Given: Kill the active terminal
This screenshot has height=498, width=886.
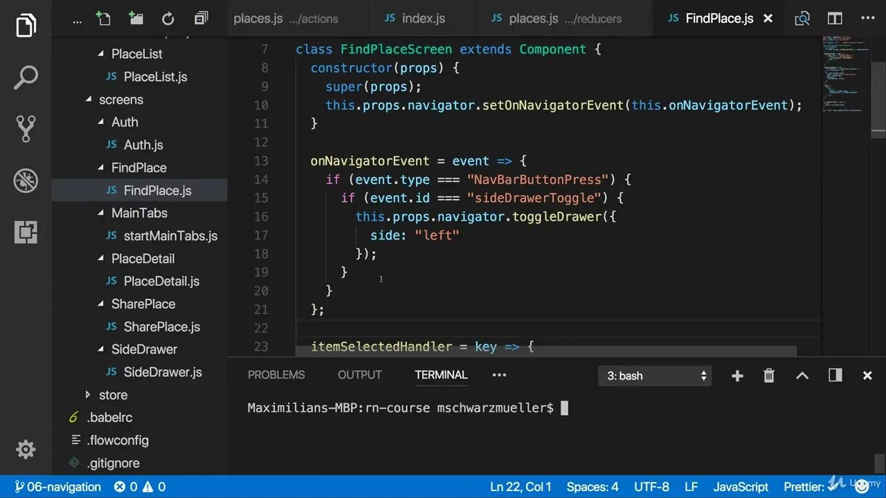Looking at the screenshot, I should 769,376.
